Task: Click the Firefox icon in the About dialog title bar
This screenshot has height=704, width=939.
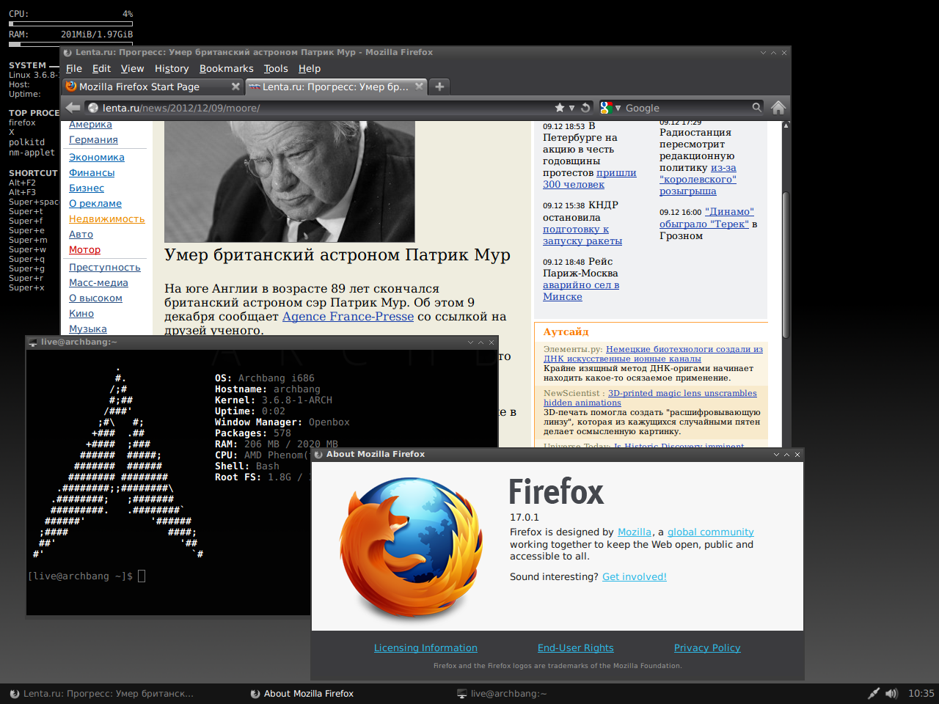Action: [318, 455]
